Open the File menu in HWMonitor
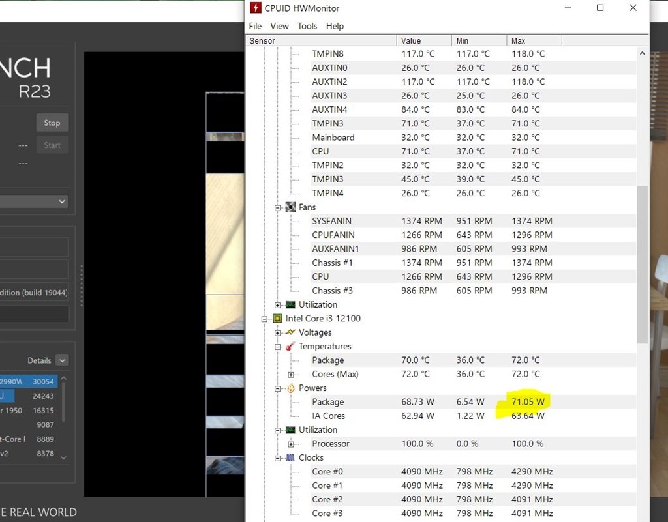Image resolution: width=668 pixels, height=522 pixels. point(255,26)
